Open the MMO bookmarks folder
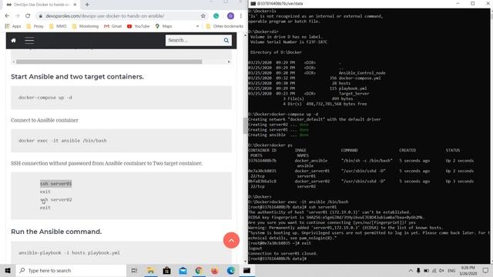Image resolution: width=493 pixels, height=277 pixels. point(58,26)
